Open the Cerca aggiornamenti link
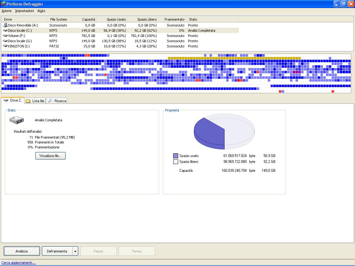Screen dimensions: 355x266 tap(18, 263)
